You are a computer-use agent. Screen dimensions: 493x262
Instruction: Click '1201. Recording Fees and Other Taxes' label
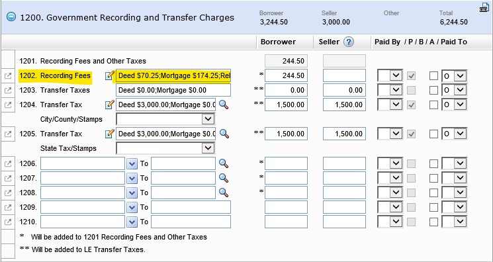point(83,61)
